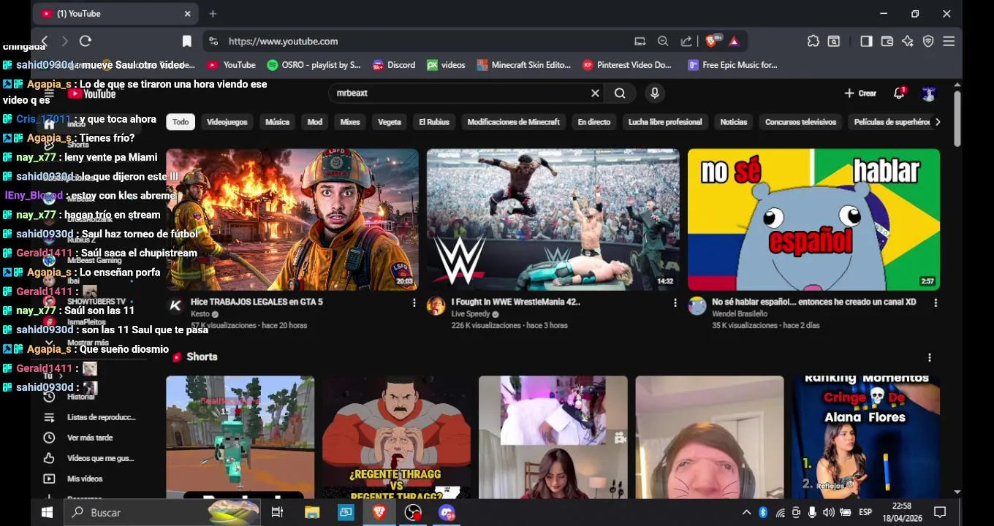Viewport: 994px width, 526px height.
Task: Open more options for the WWE WrestleMania video
Action: (675, 302)
